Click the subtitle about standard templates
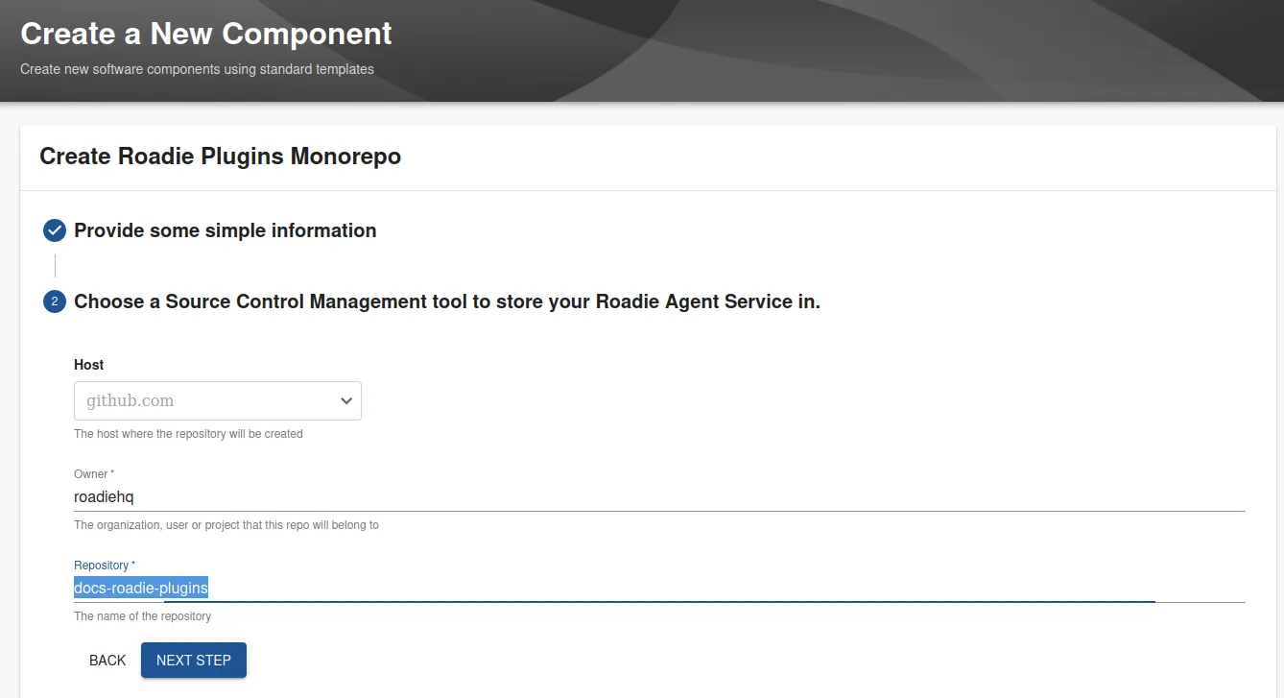Screen dimensions: 1284x698 click(197, 69)
